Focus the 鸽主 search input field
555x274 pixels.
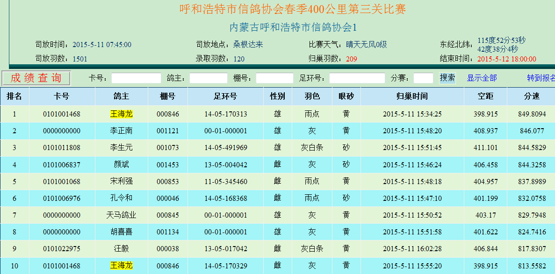coord(208,78)
